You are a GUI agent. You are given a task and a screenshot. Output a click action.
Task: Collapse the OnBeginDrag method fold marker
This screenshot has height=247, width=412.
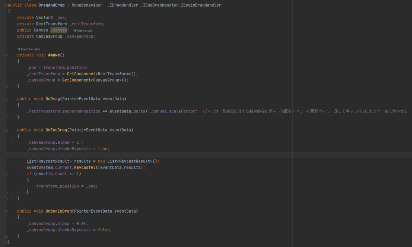pyautogui.click(x=6, y=211)
